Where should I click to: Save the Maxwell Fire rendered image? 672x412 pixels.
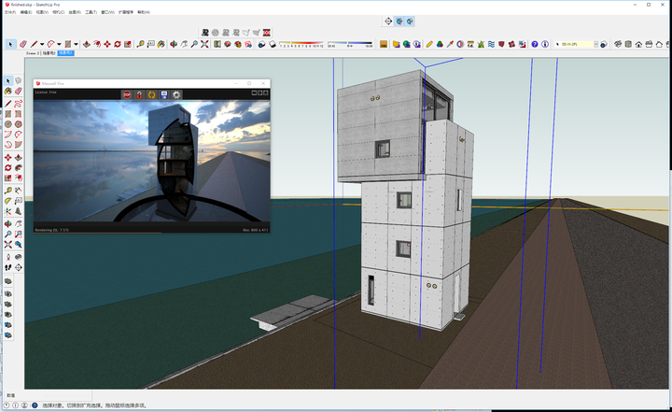pos(163,94)
